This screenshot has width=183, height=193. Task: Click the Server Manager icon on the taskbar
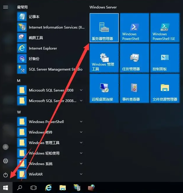[77, 187]
